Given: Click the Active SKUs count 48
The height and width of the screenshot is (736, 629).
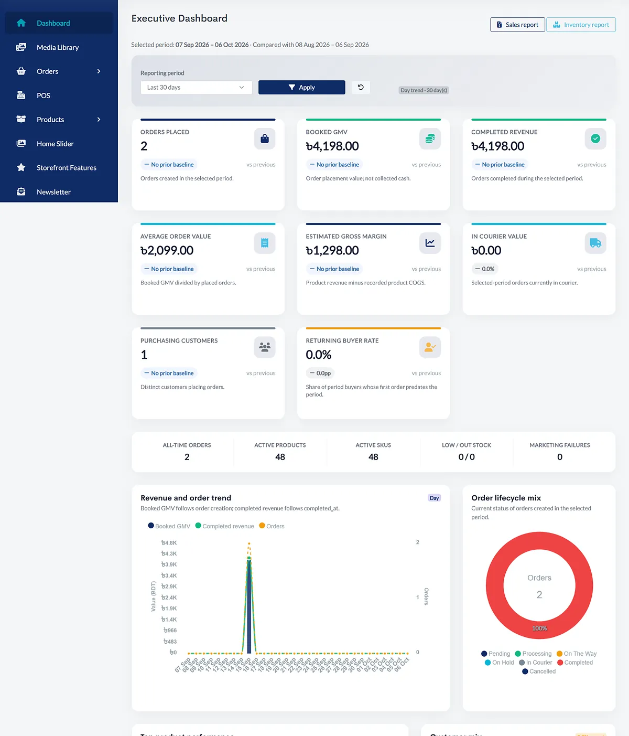Looking at the screenshot, I should pos(373,457).
